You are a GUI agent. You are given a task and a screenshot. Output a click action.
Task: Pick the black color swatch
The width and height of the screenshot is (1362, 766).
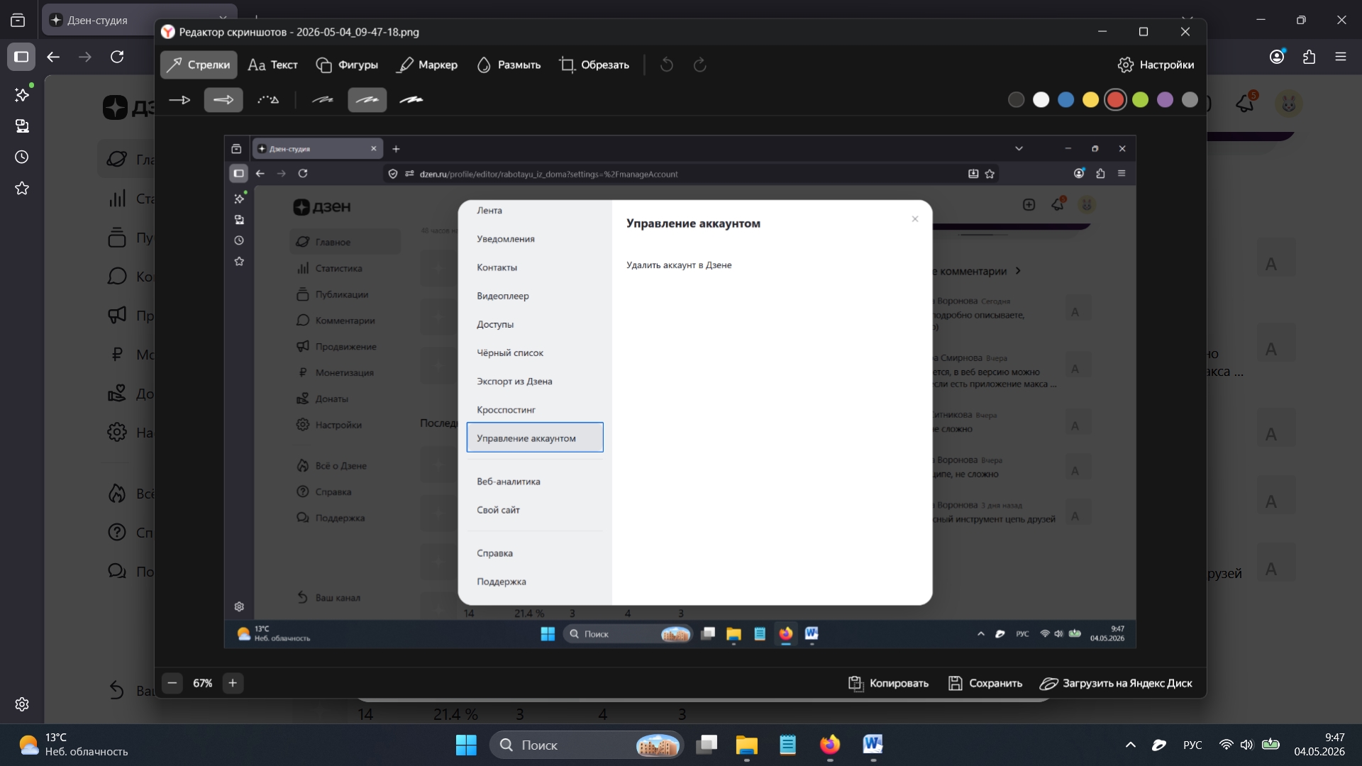tap(1017, 100)
